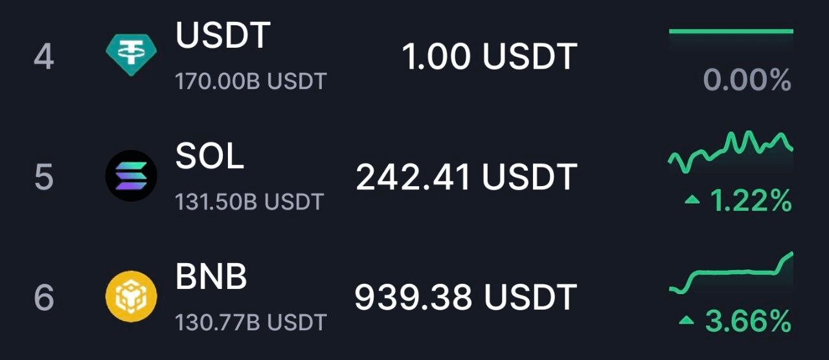Tap the 1.00 USDT price
Screen dimensions: 829x360
point(490,57)
